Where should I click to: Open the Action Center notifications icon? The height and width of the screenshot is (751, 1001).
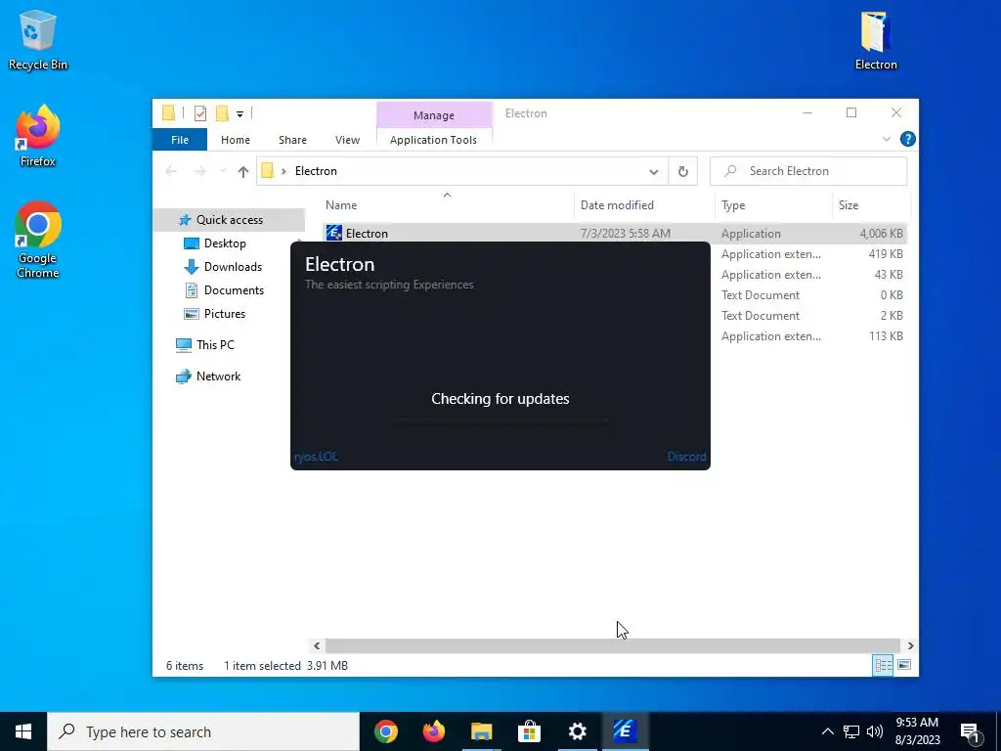(x=970, y=733)
